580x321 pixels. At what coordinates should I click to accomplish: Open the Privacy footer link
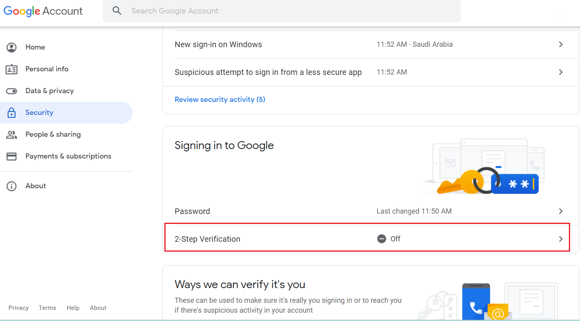click(19, 308)
